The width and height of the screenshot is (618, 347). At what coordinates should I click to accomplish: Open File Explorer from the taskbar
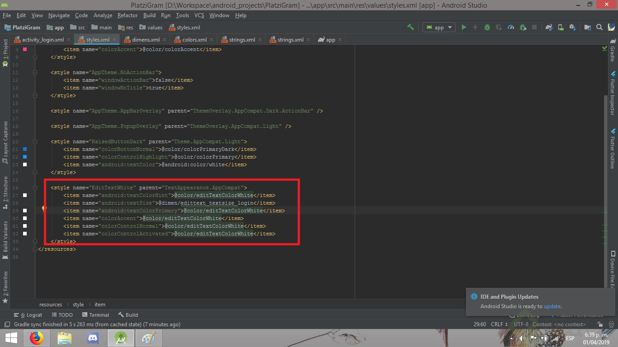tap(65, 338)
